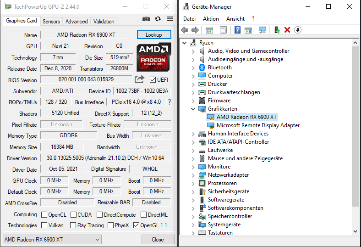Toggle the CUDA checkbox
Screen dimensions: 361x247
tap(73, 215)
